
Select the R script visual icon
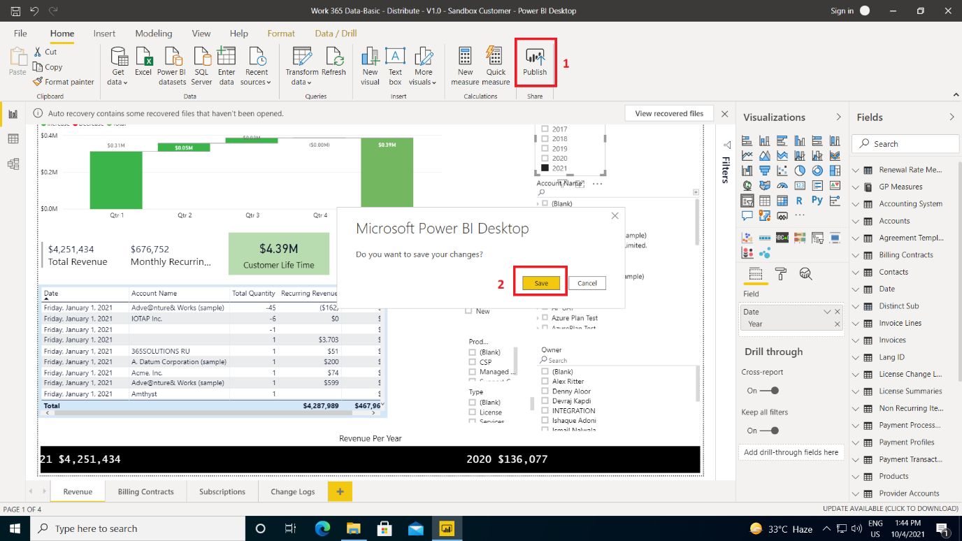tap(800, 200)
